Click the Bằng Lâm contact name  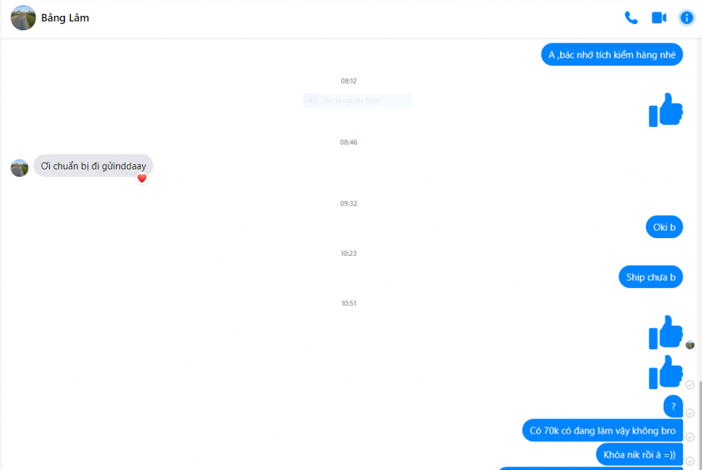[65, 18]
